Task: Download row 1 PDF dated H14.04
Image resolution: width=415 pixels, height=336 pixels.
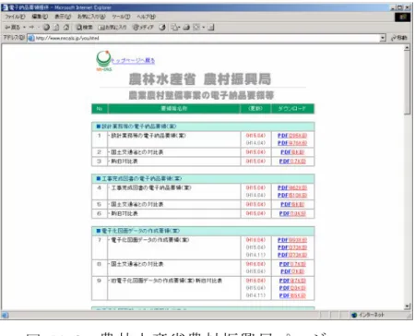Action: [292, 143]
